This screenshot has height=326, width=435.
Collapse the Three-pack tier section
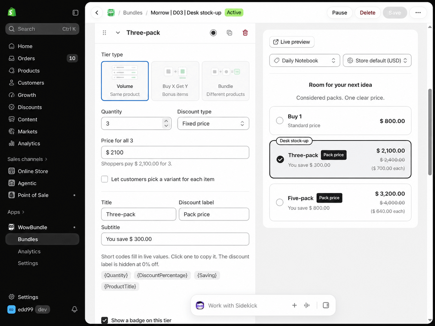click(118, 33)
